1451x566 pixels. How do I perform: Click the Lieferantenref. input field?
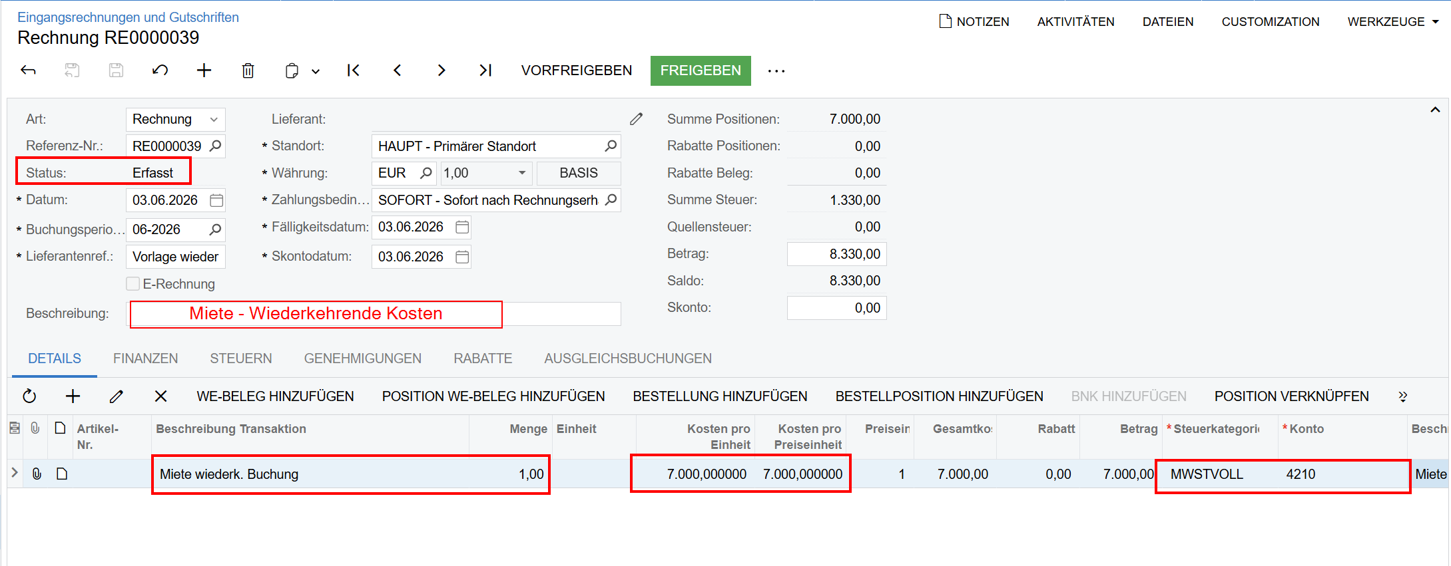[x=176, y=257]
